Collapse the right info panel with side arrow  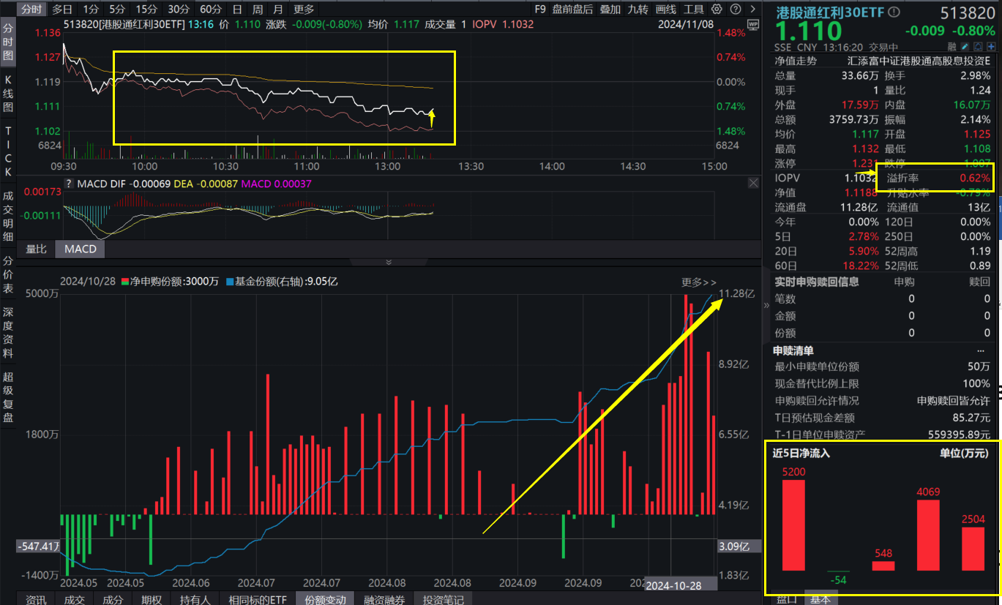[x=766, y=305]
